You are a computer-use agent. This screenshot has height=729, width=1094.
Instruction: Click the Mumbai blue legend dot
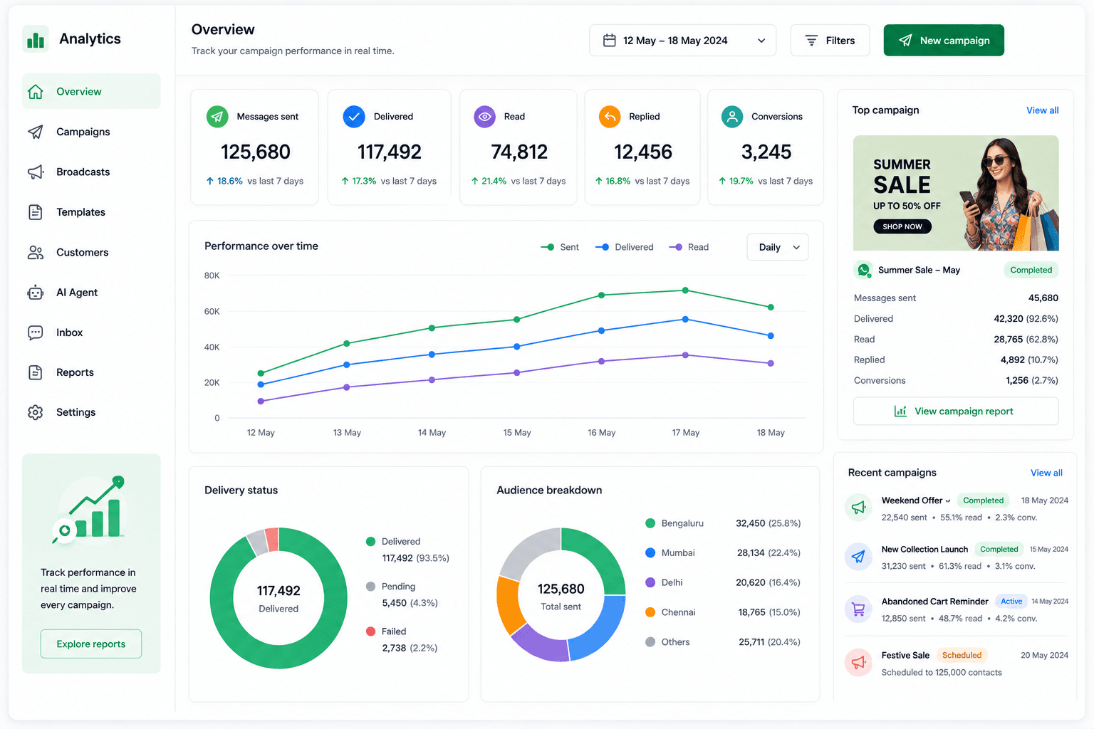click(650, 553)
